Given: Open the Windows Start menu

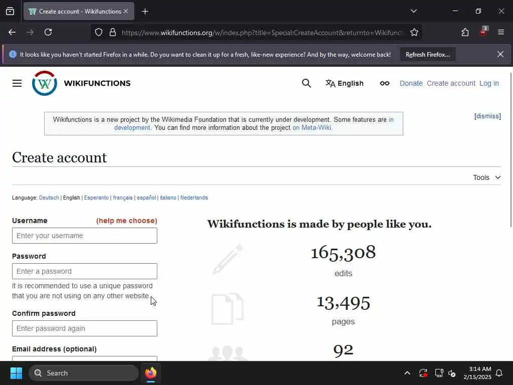Looking at the screenshot, I should pos(16,373).
